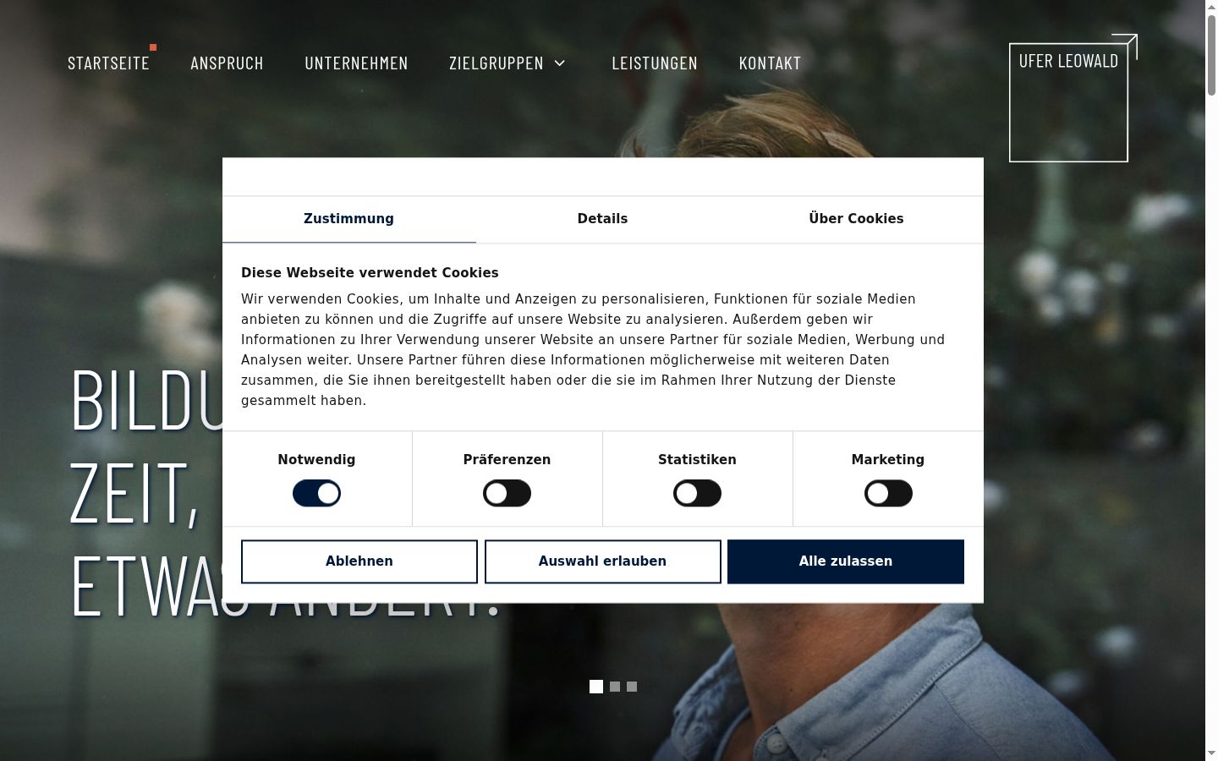Enable the Präferenzen cookie switch
The height and width of the screenshot is (761, 1218).
[x=507, y=493]
